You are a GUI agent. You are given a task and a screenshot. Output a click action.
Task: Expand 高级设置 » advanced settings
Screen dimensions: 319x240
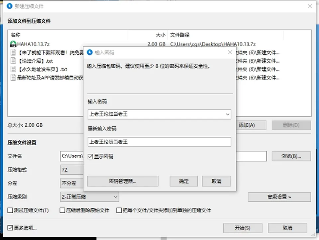(279, 197)
